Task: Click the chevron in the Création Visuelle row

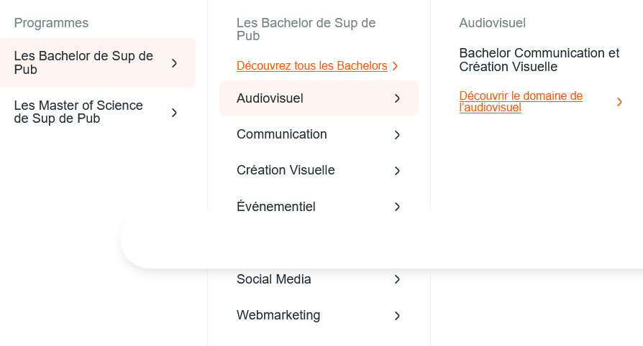Action: pyautogui.click(x=397, y=171)
